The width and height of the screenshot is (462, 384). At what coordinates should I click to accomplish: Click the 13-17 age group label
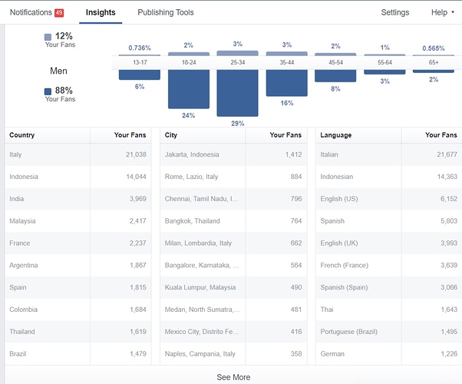pos(140,63)
